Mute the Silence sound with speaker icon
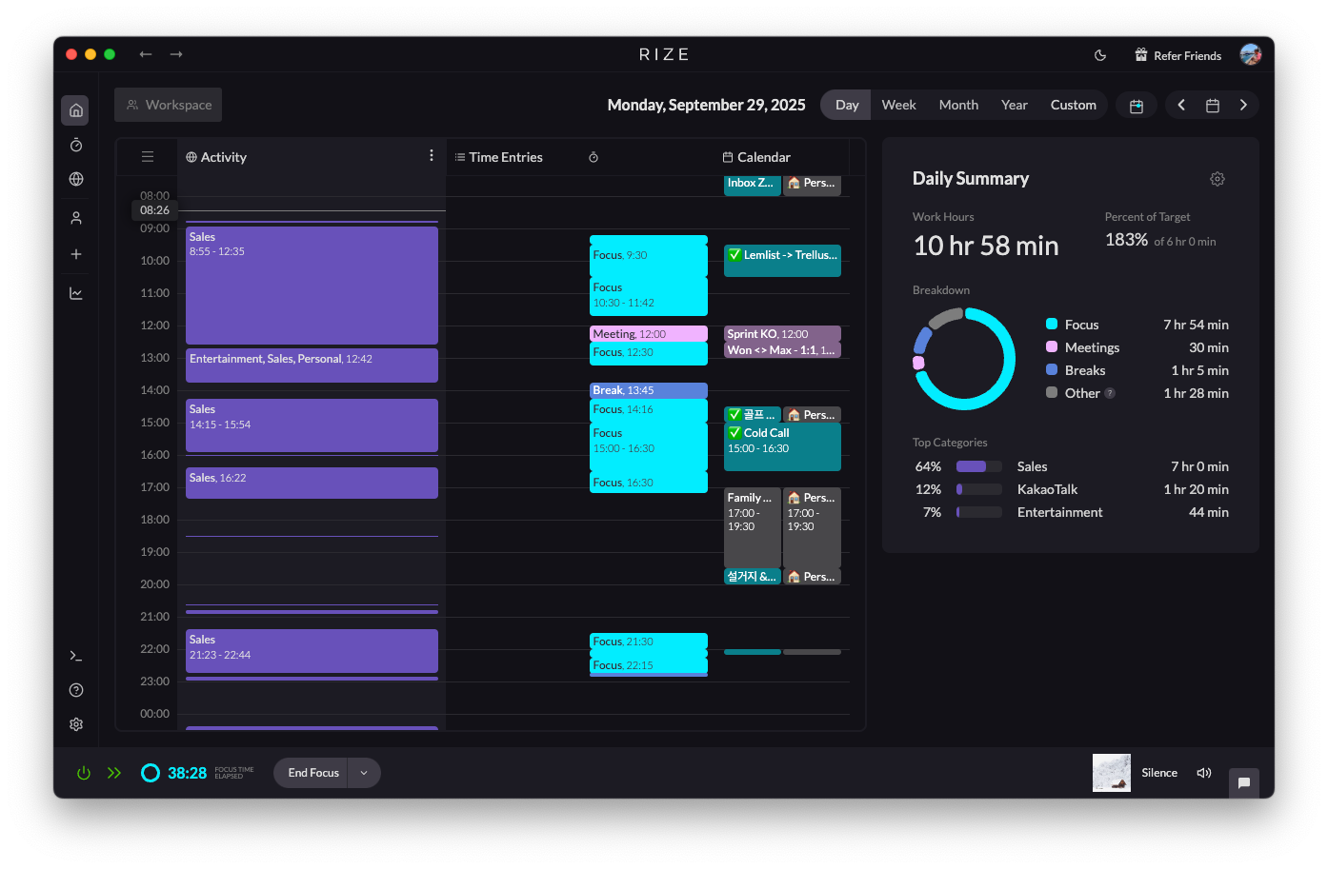The height and width of the screenshot is (869, 1328). [x=1204, y=773]
